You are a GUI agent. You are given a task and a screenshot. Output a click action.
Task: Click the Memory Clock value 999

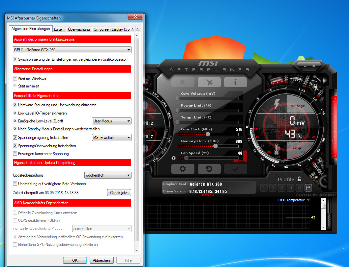coord(239,141)
